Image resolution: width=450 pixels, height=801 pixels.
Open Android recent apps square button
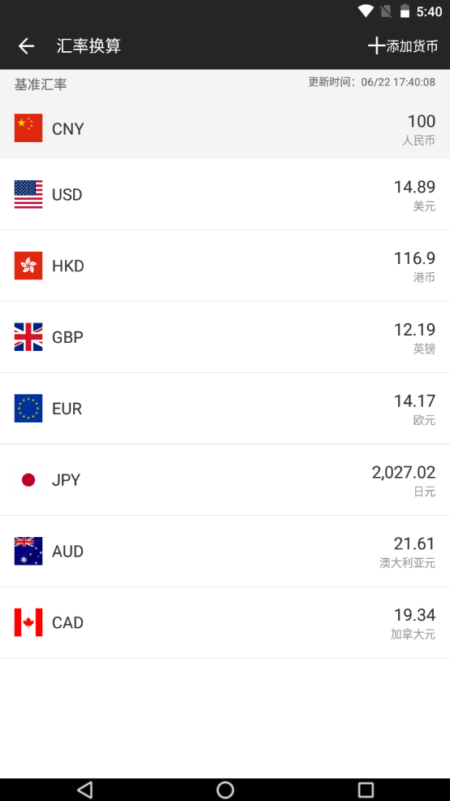tap(366, 790)
